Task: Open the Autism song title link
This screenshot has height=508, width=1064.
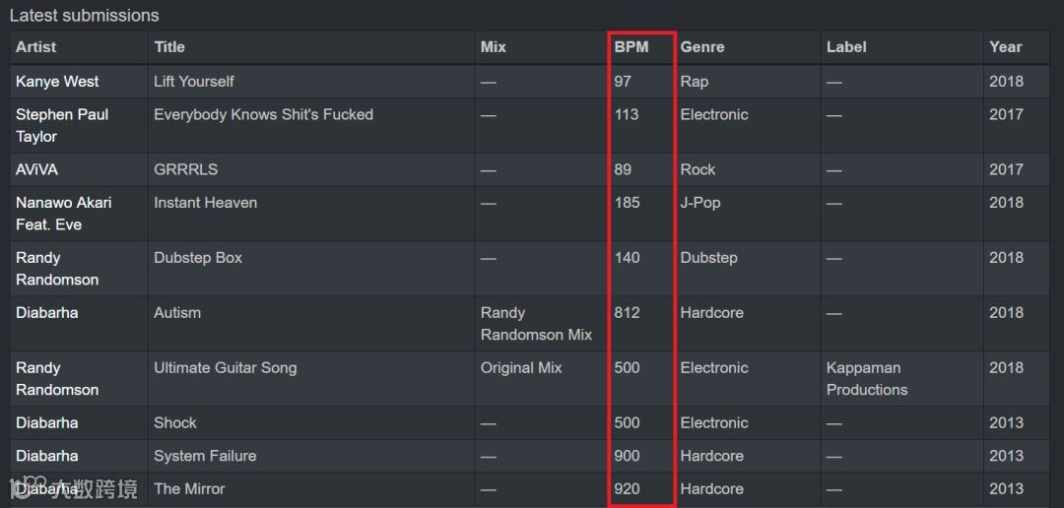Action: click(177, 313)
